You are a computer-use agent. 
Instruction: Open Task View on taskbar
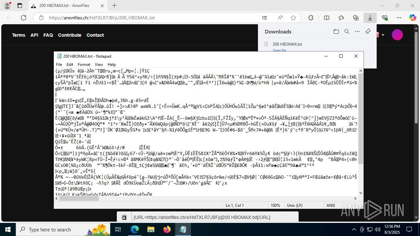(118, 229)
